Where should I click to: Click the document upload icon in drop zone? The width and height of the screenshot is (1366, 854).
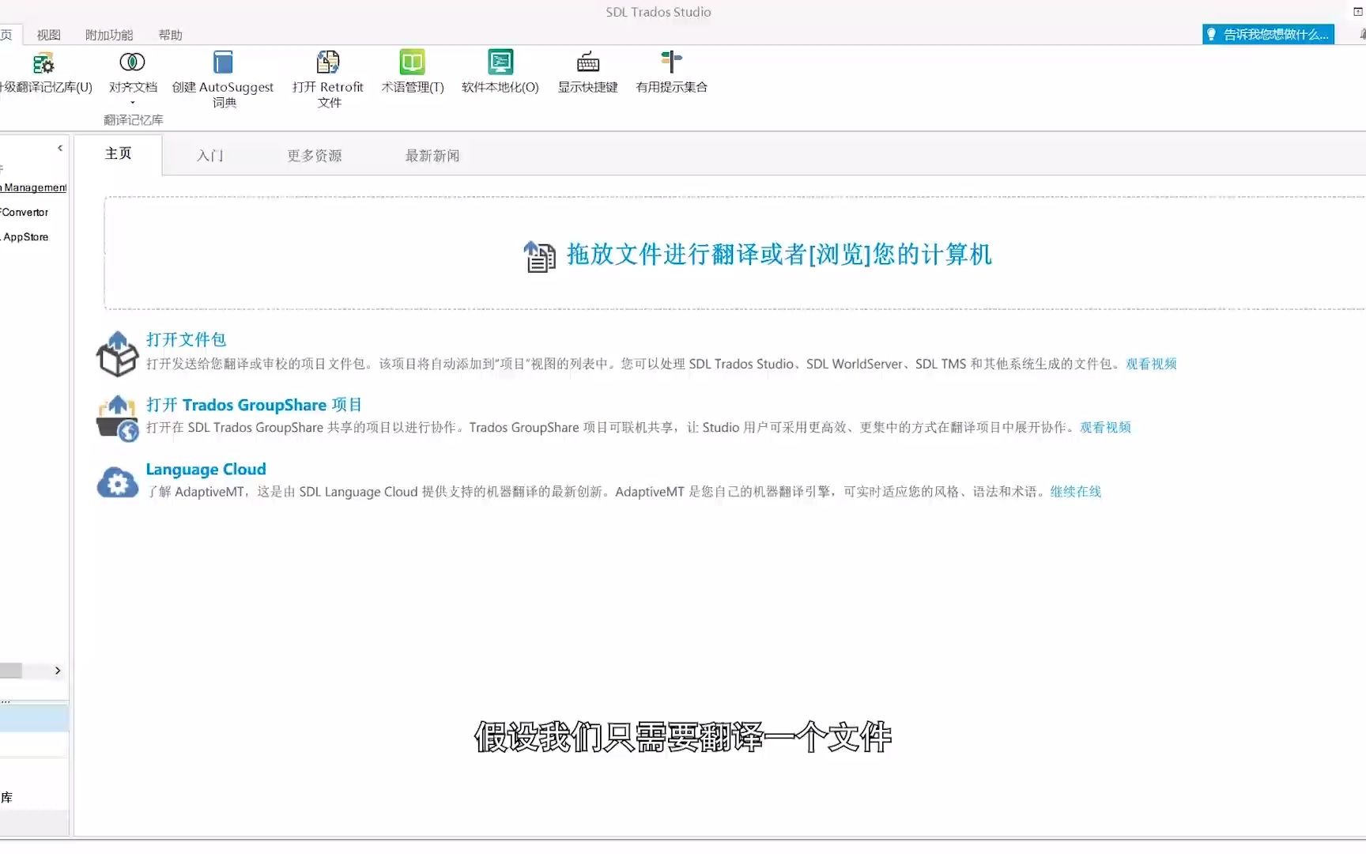point(540,256)
